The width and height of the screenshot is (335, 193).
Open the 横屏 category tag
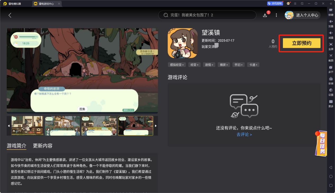[224, 65]
